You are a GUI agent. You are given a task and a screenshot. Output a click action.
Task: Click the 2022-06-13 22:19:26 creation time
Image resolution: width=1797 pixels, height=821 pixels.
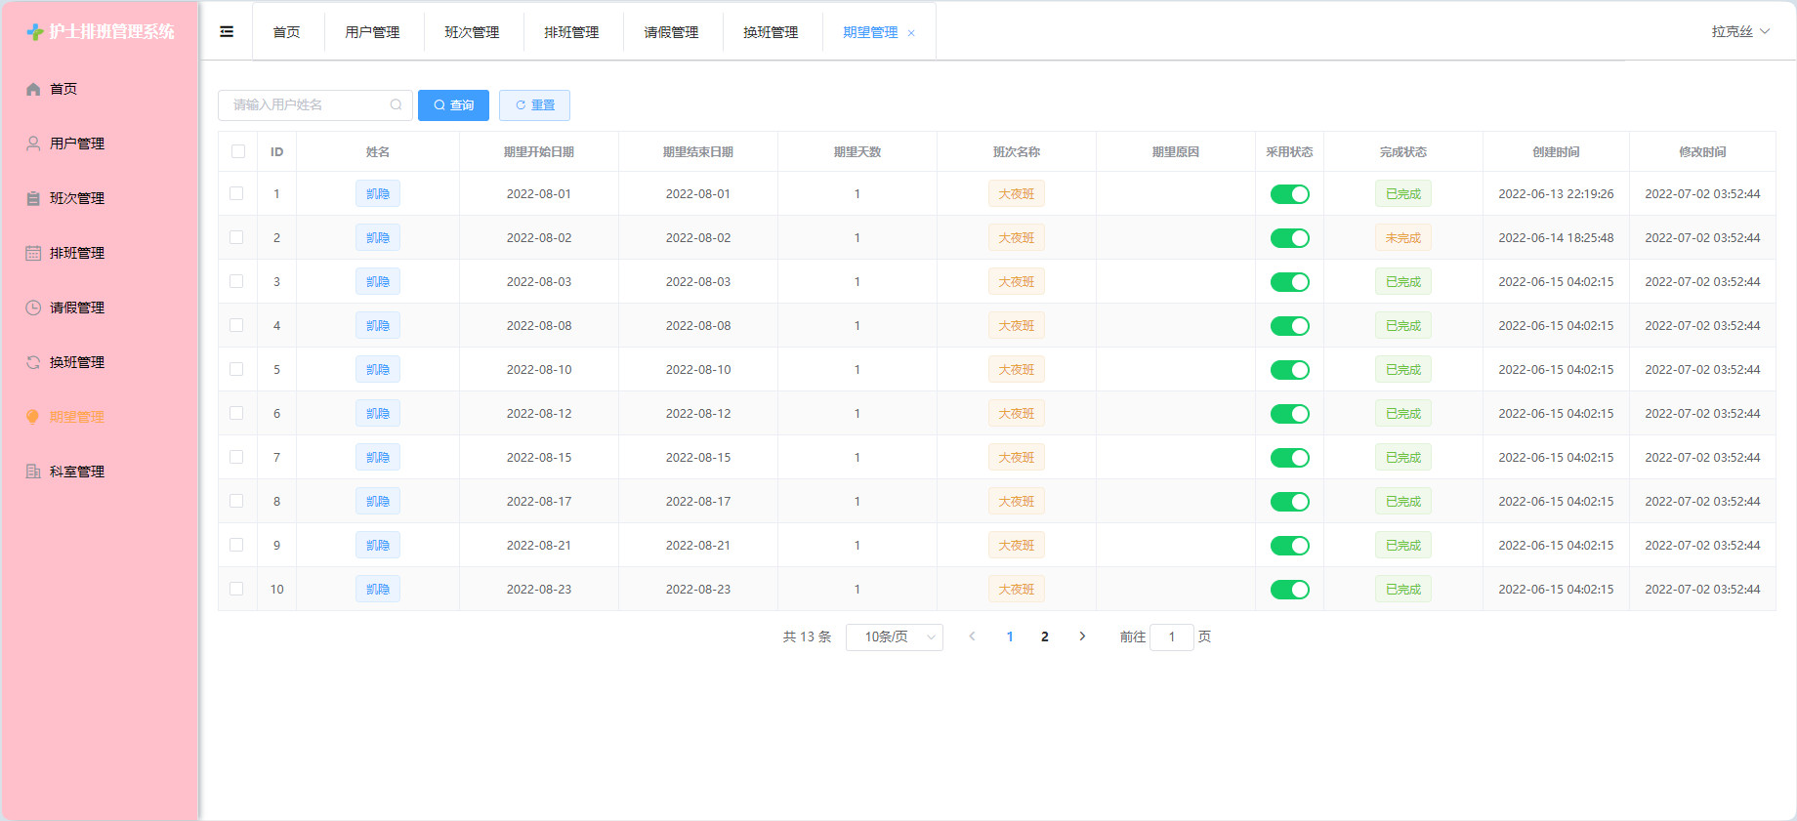point(1556,193)
